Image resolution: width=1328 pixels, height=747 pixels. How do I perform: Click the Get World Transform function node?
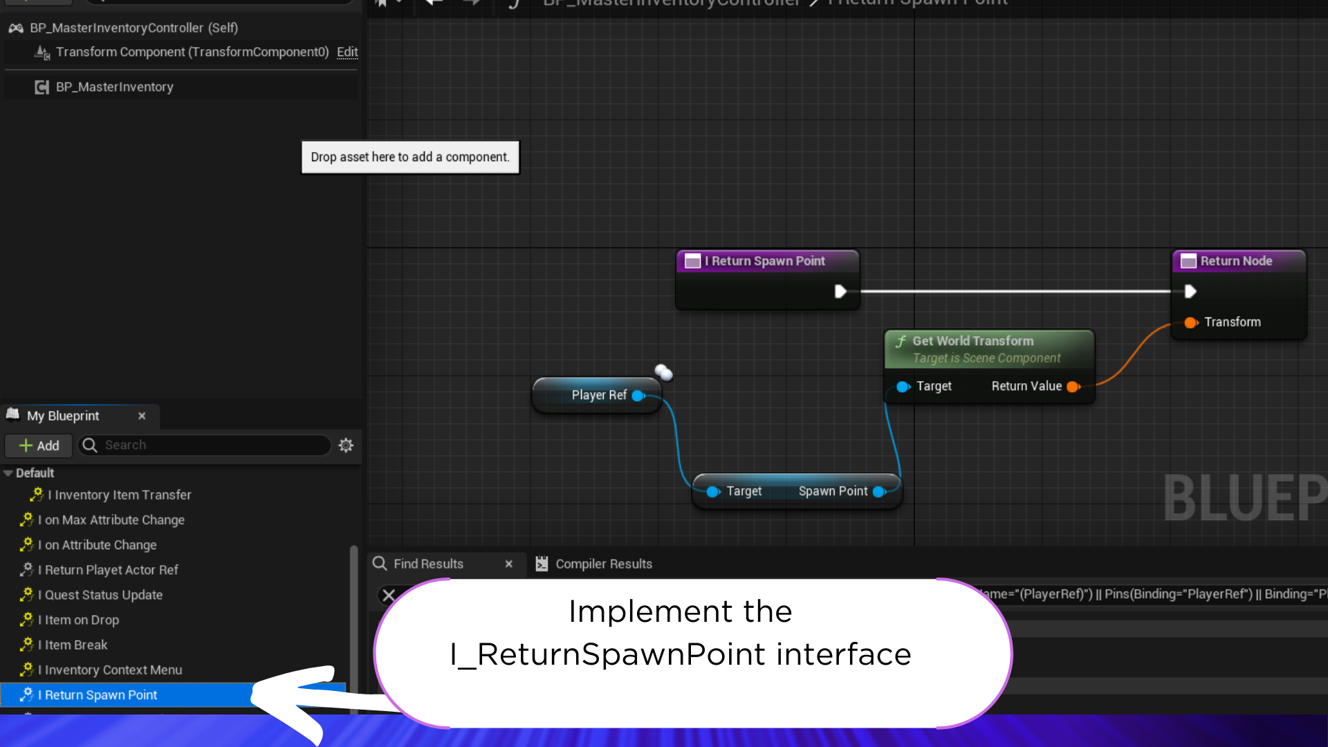tap(988, 349)
